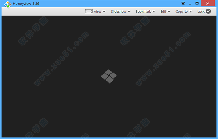Expand the Bookmark dropdown arrow

(x=154, y=12)
